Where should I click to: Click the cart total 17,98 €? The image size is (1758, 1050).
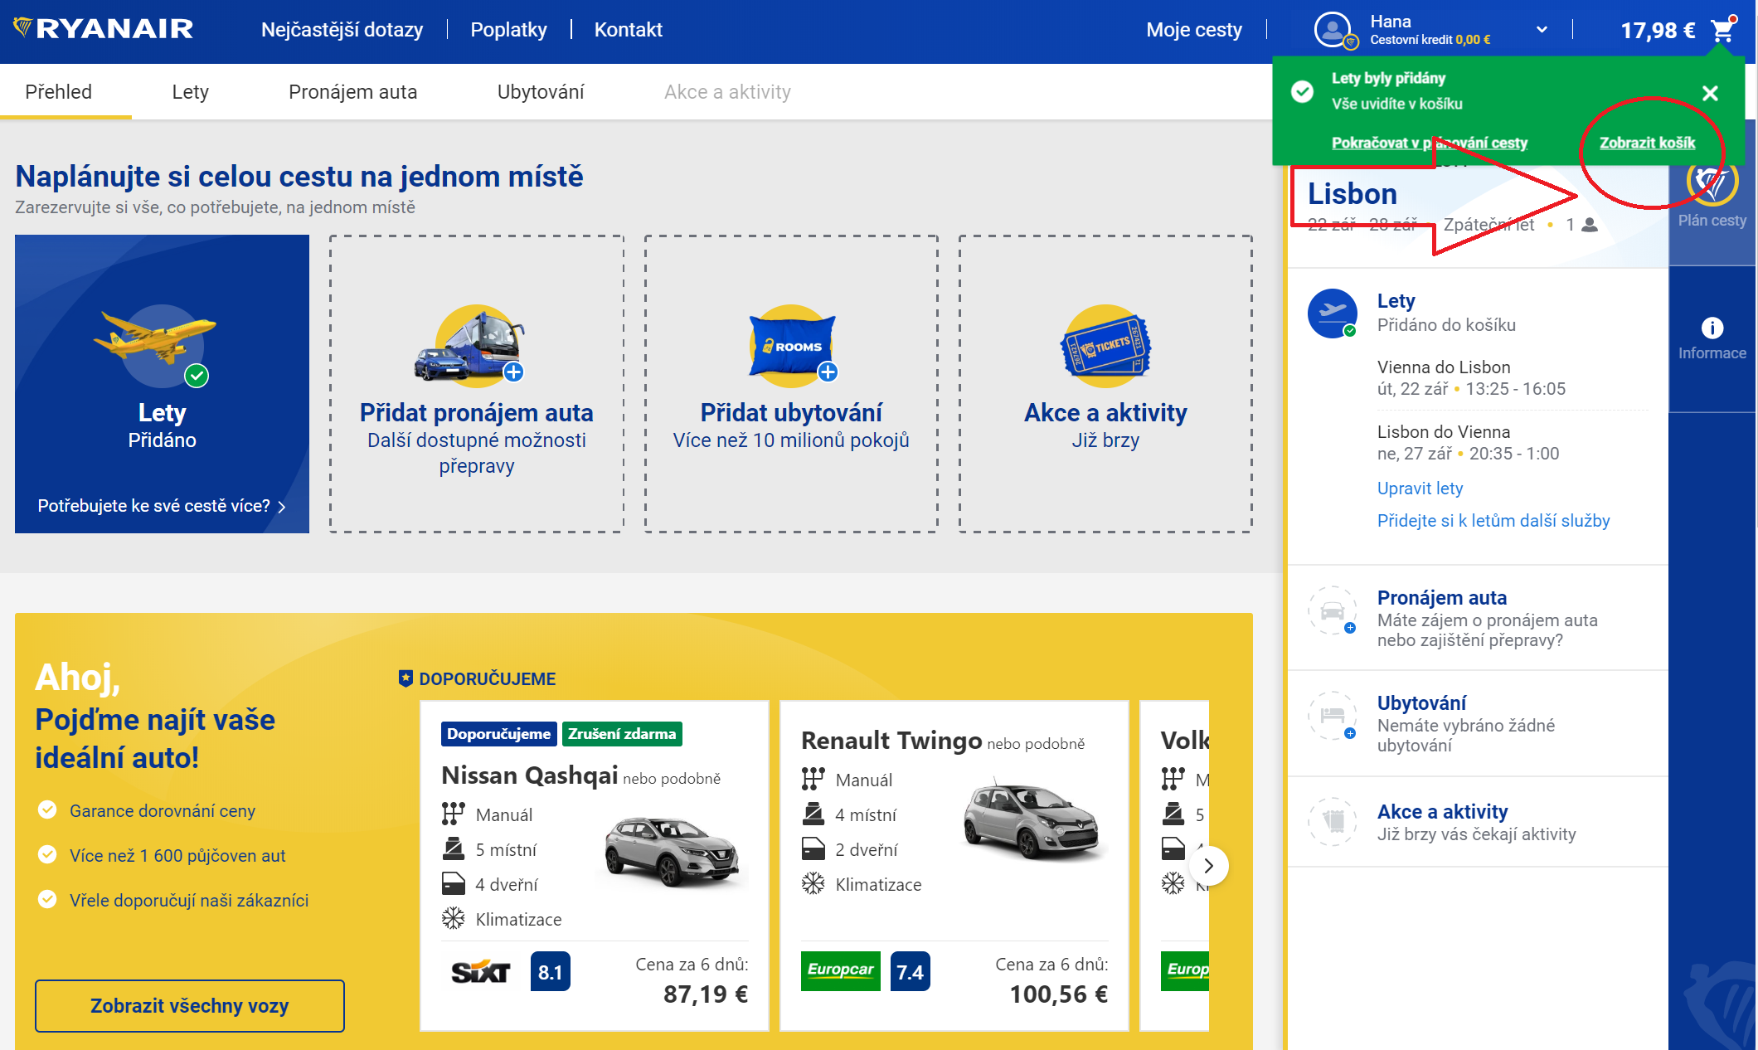[x=1658, y=31]
